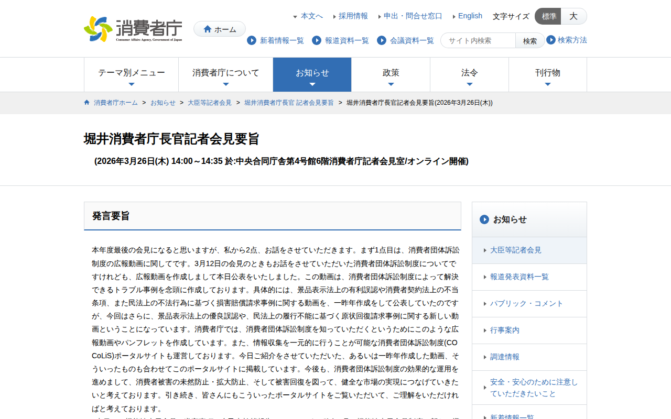Viewport: 671px width, 419px height.
Task: Click the arrow icon beside 検索方法
Action: coord(551,40)
